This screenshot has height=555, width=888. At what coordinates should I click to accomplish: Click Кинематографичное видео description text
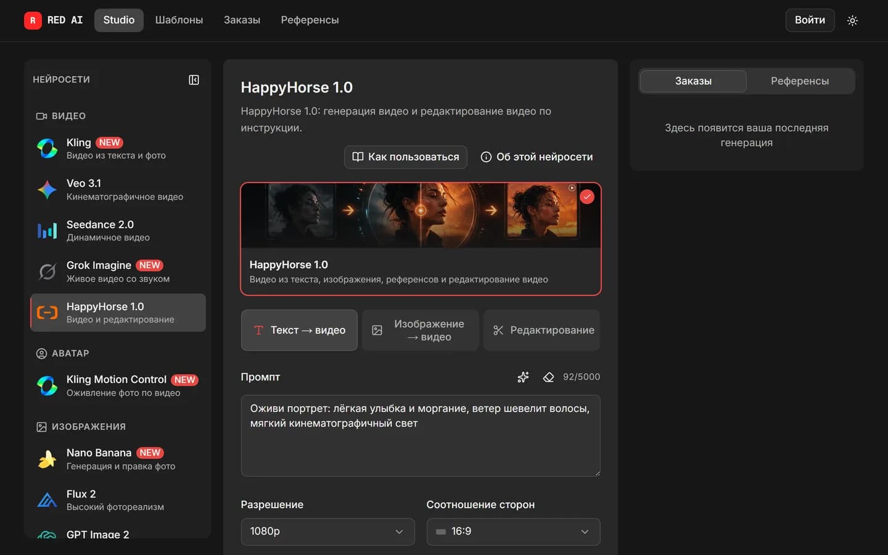pyautogui.click(x=125, y=197)
